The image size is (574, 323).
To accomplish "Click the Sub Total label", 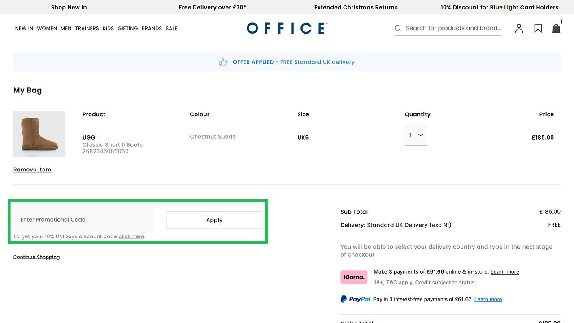I will (354, 212).
